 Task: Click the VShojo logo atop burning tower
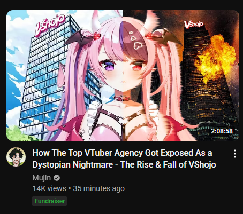[x=194, y=24]
